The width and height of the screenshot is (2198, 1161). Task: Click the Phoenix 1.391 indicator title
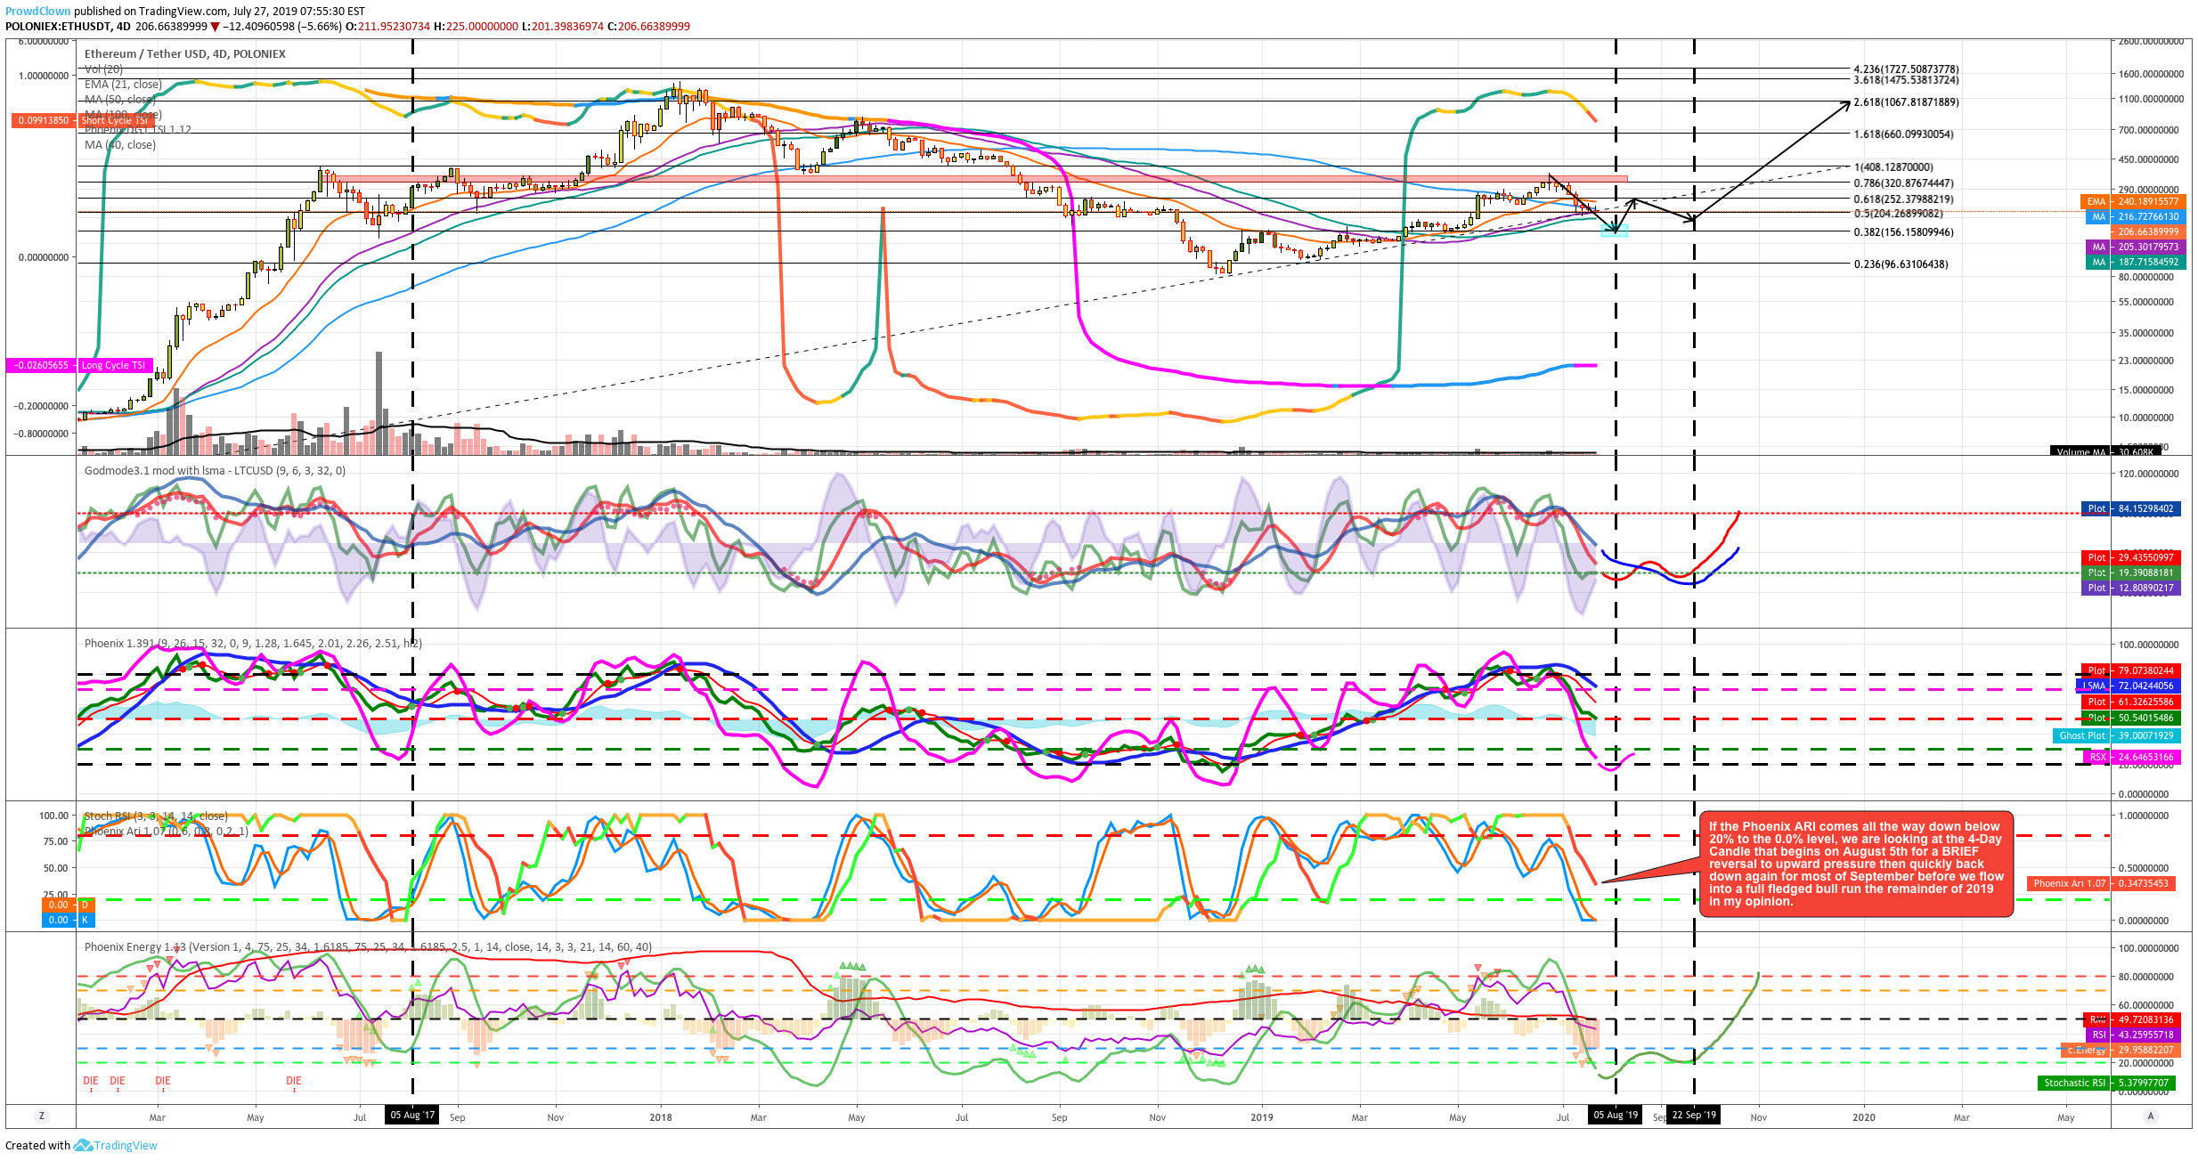point(253,644)
